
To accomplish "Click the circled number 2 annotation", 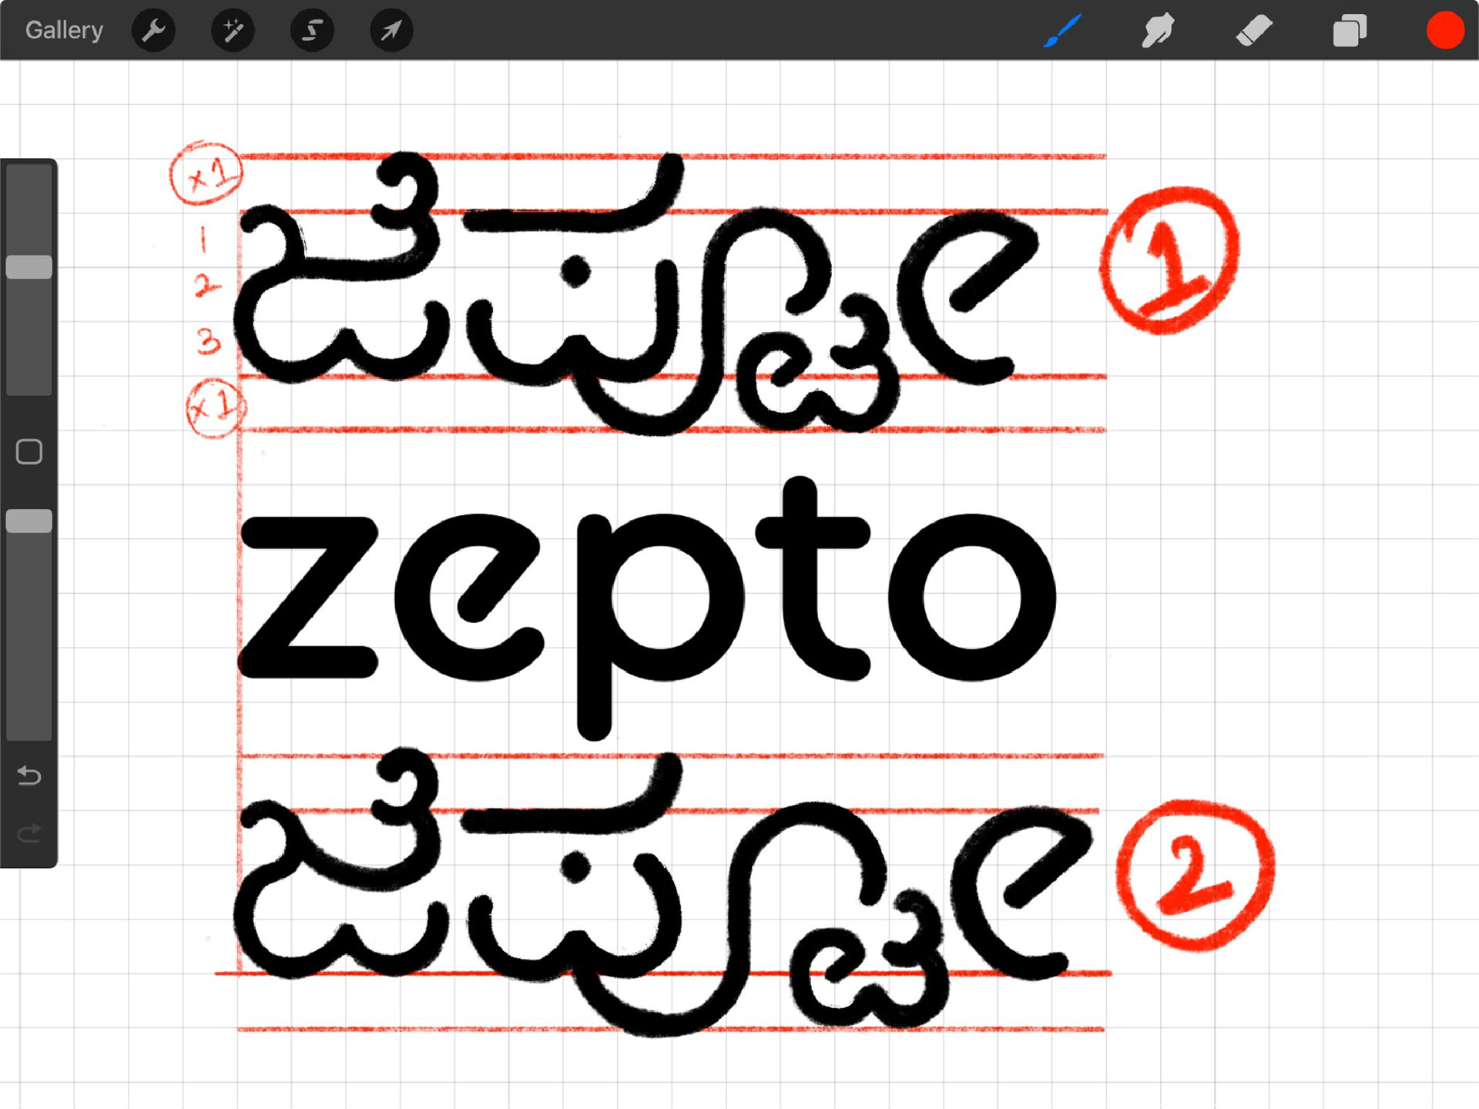I will (x=1195, y=876).
